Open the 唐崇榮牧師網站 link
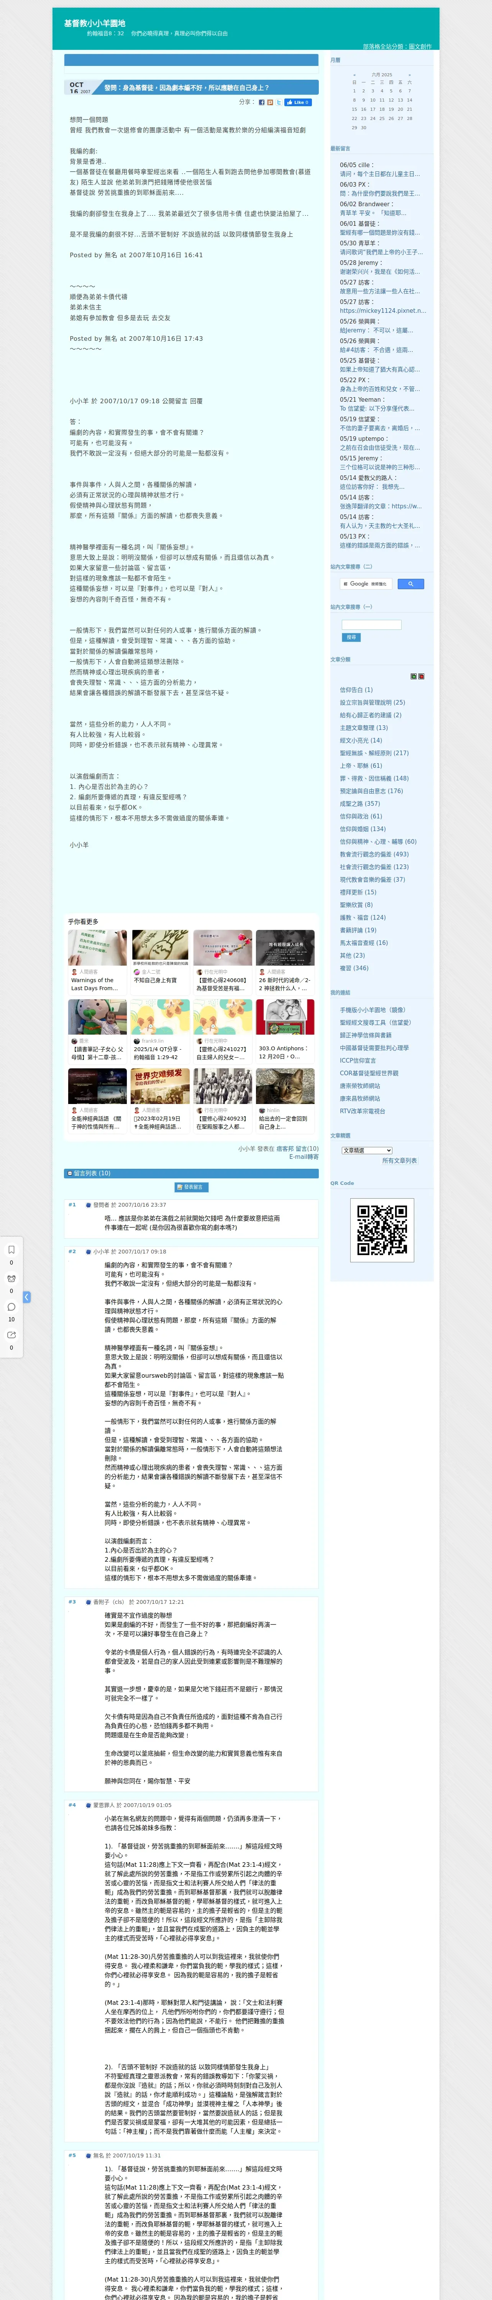This screenshot has width=492, height=2300. [360, 1086]
